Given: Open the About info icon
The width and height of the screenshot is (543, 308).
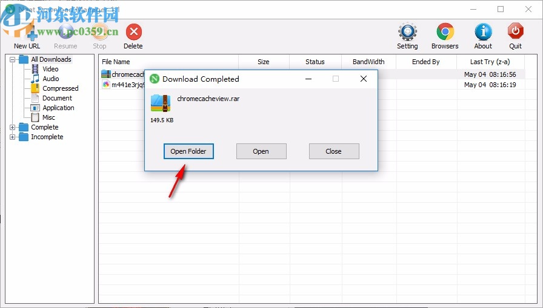Looking at the screenshot, I should click(x=483, y=32).
